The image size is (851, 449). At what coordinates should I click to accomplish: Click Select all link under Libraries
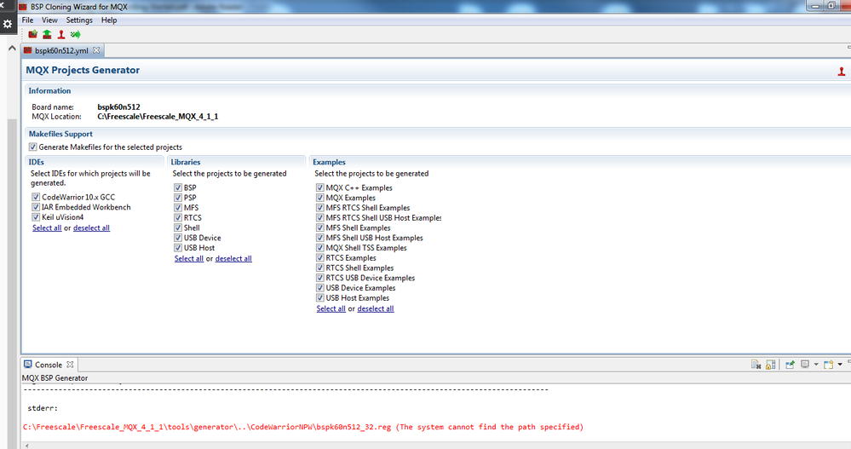pyautogui.click(x=189, y=258)
